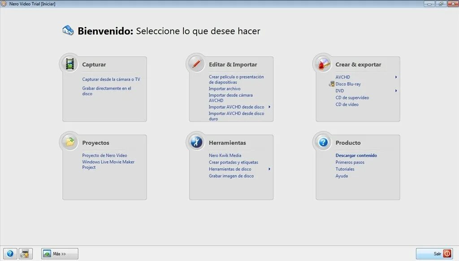Open Crear portadas y etiquetas
This screenshot has height=261, width=459.
[233, 162]
